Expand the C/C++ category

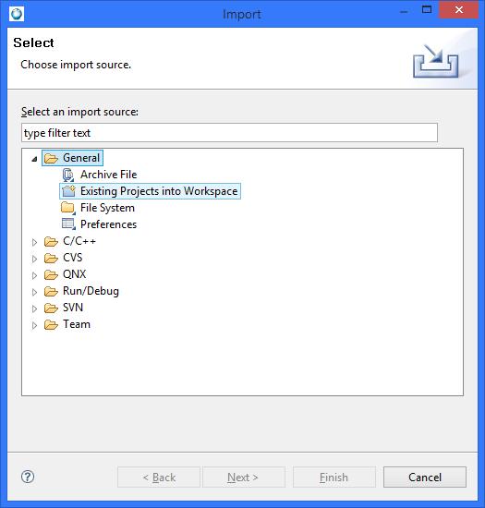point(34,242)
